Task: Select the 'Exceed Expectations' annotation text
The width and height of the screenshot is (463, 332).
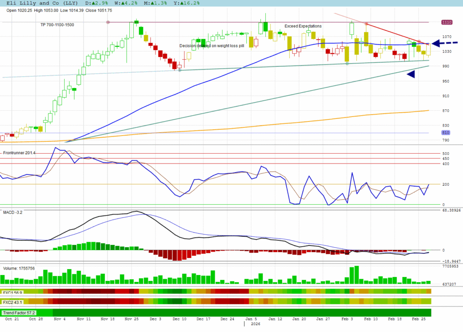Action: pyautogui.click(x=303, y=26)
